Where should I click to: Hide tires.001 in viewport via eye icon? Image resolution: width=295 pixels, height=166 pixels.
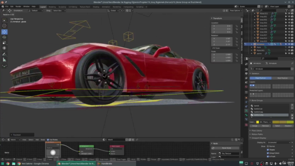point(289,17)
